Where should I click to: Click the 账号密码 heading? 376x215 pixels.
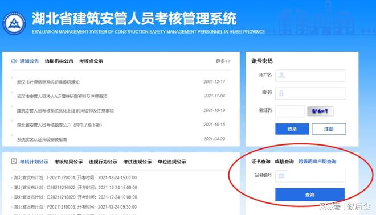262,61
